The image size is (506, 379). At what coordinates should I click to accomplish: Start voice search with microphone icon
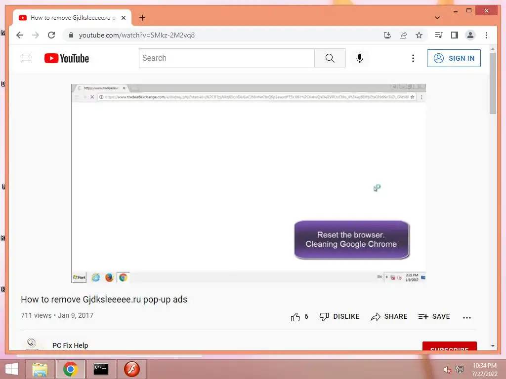click(360, 58)
